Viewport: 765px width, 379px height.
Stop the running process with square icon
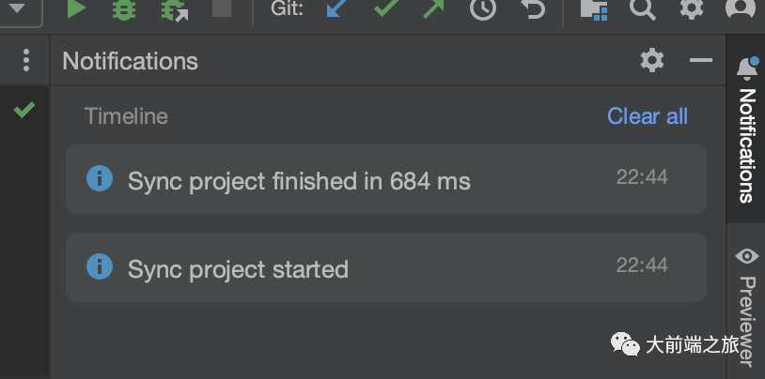(x=222, y=8)
